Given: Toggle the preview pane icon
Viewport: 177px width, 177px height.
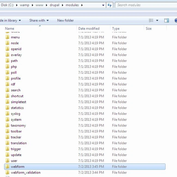Looking at the screenshot, I should click(x=166, y=20).
